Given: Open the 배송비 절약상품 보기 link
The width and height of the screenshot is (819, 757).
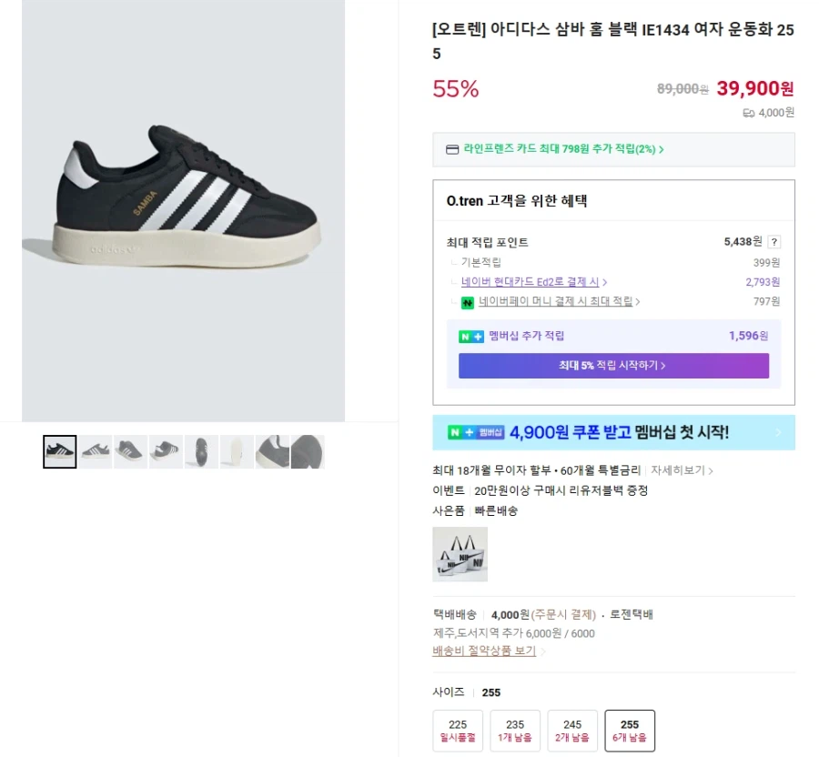Looking at the screenshot, I should pyautogui.click(x=482, y=651).
